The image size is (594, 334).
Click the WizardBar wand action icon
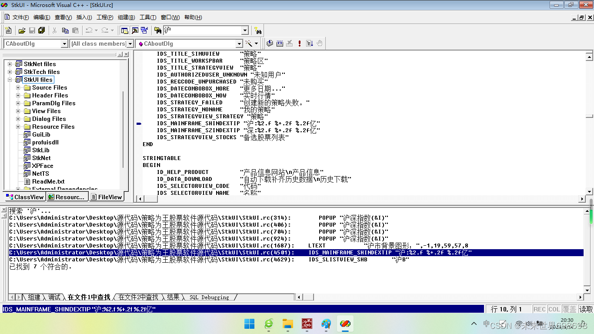249,43
